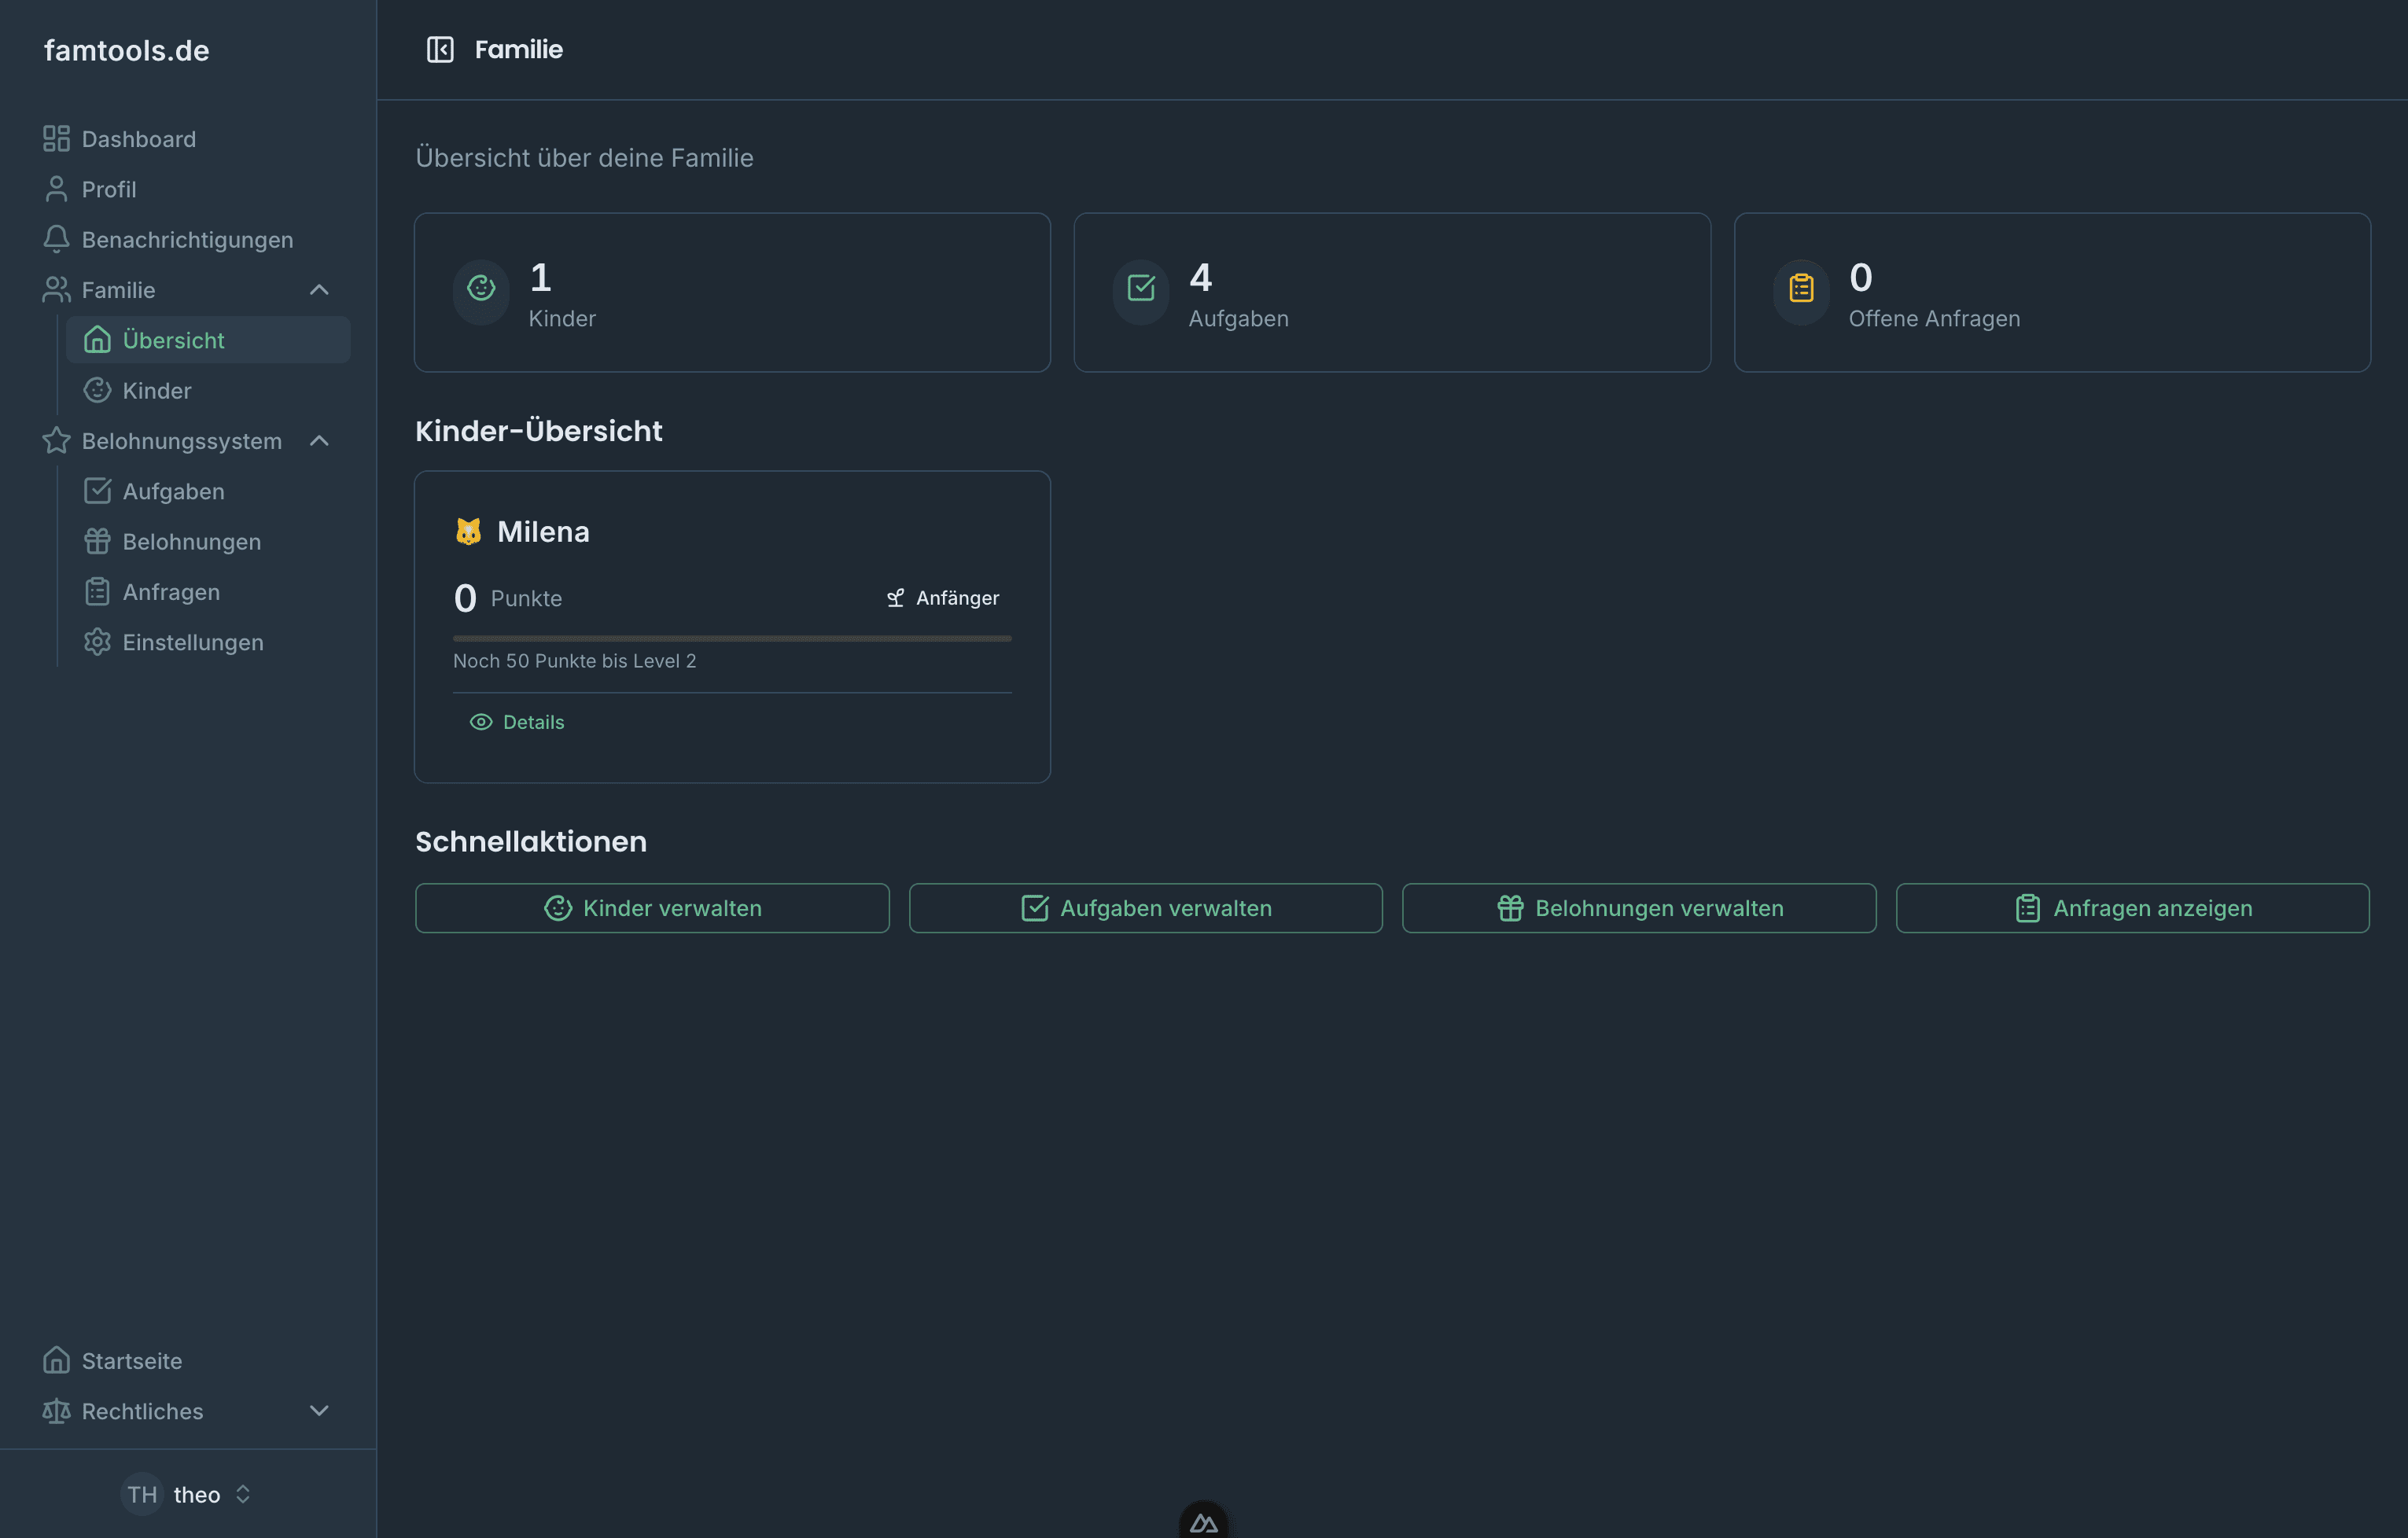Viewport: 2408px width, 1538px height.
Task: Click the Aufgaben count card
Action: coord(1391,292)
